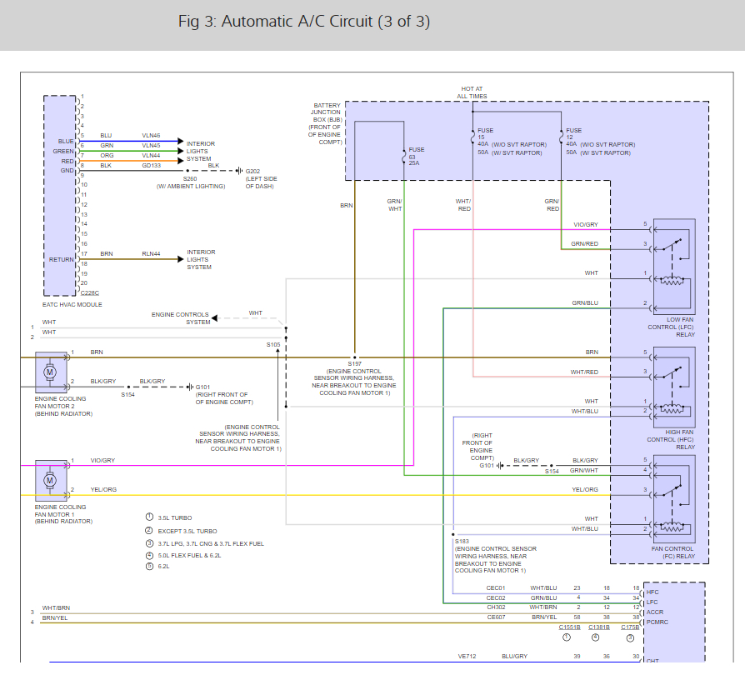
Task: Click the HOT AT ALL TIMES label
Action: point(472,92)
